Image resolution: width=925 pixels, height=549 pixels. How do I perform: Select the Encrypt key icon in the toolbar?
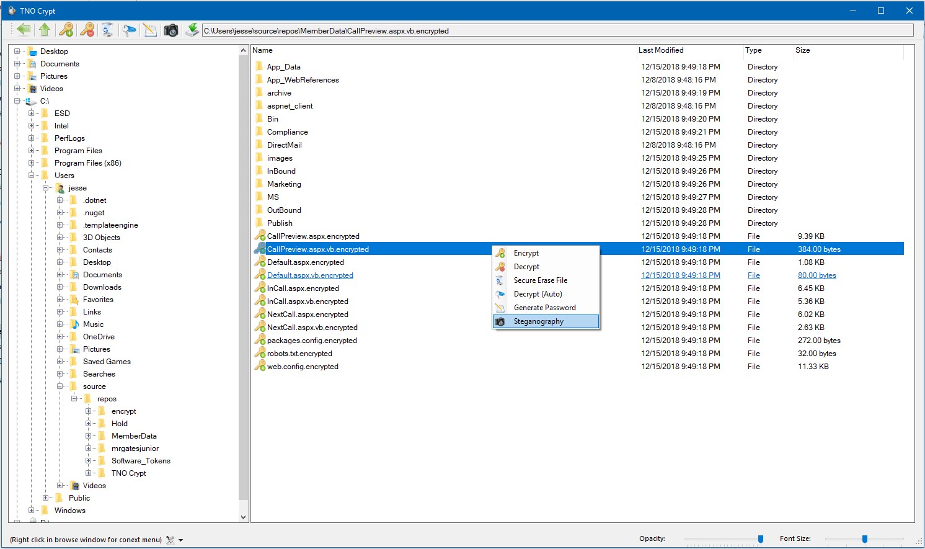65,29
